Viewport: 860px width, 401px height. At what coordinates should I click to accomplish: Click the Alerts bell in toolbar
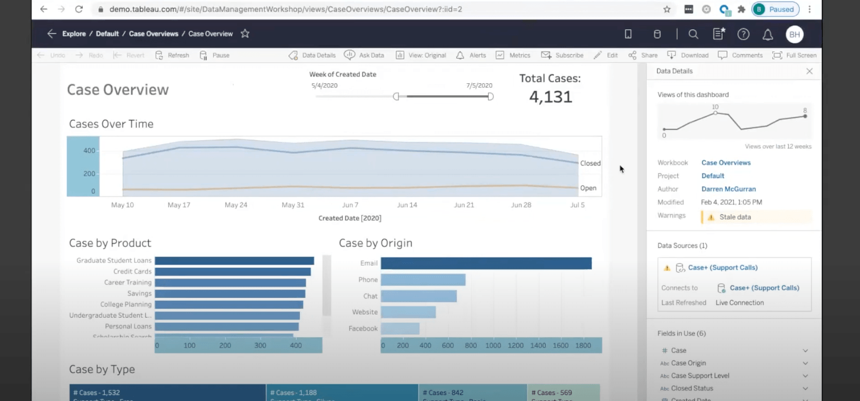pos(460,56)
